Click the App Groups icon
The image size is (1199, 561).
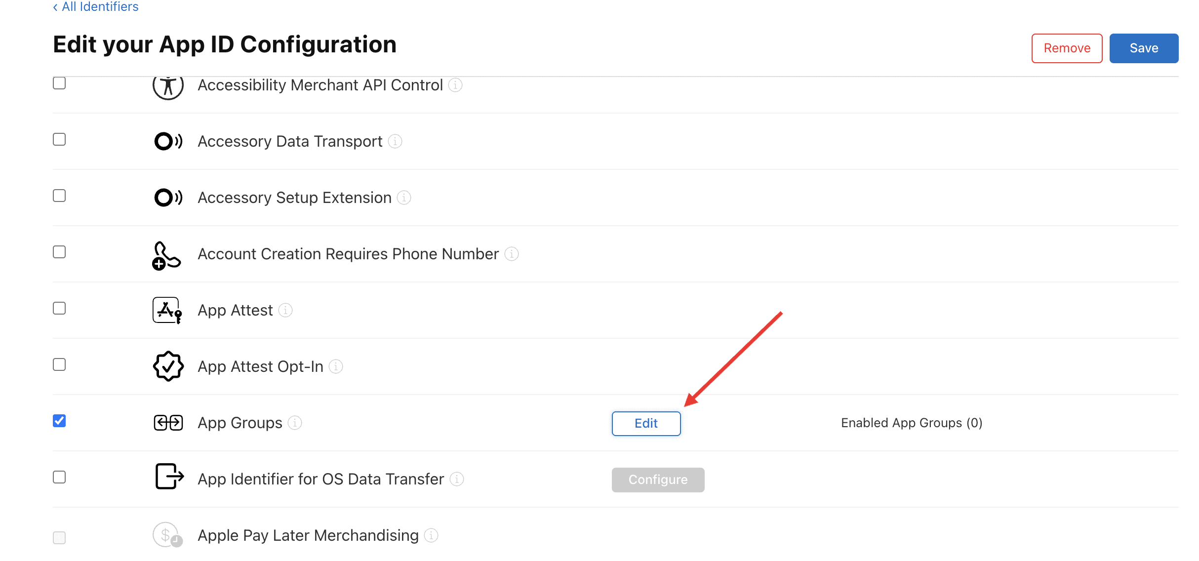coord(168,423)
